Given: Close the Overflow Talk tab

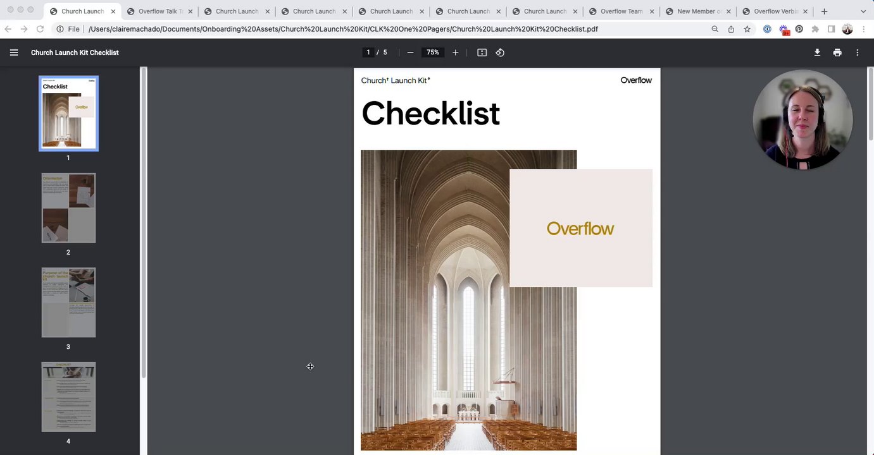Looking at the screenshot, I should (x=190, y=11).
